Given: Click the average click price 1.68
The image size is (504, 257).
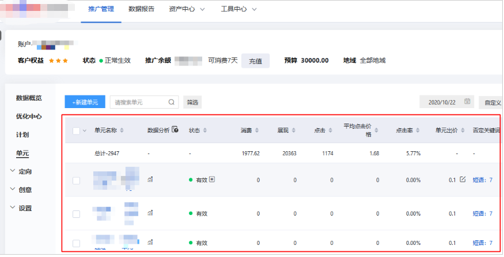Looking at the screenshot, I should tap(374, 154).
